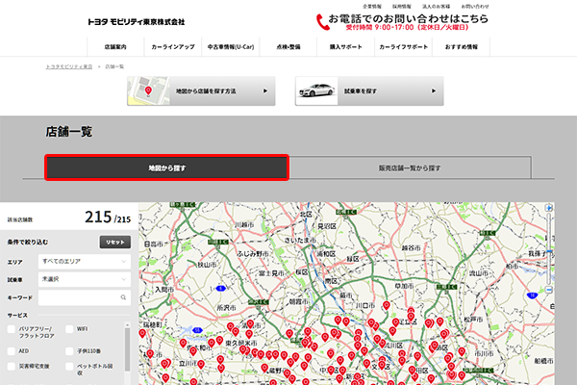Open the エリア dropdown showing すべてのエリア

(85, 262)
